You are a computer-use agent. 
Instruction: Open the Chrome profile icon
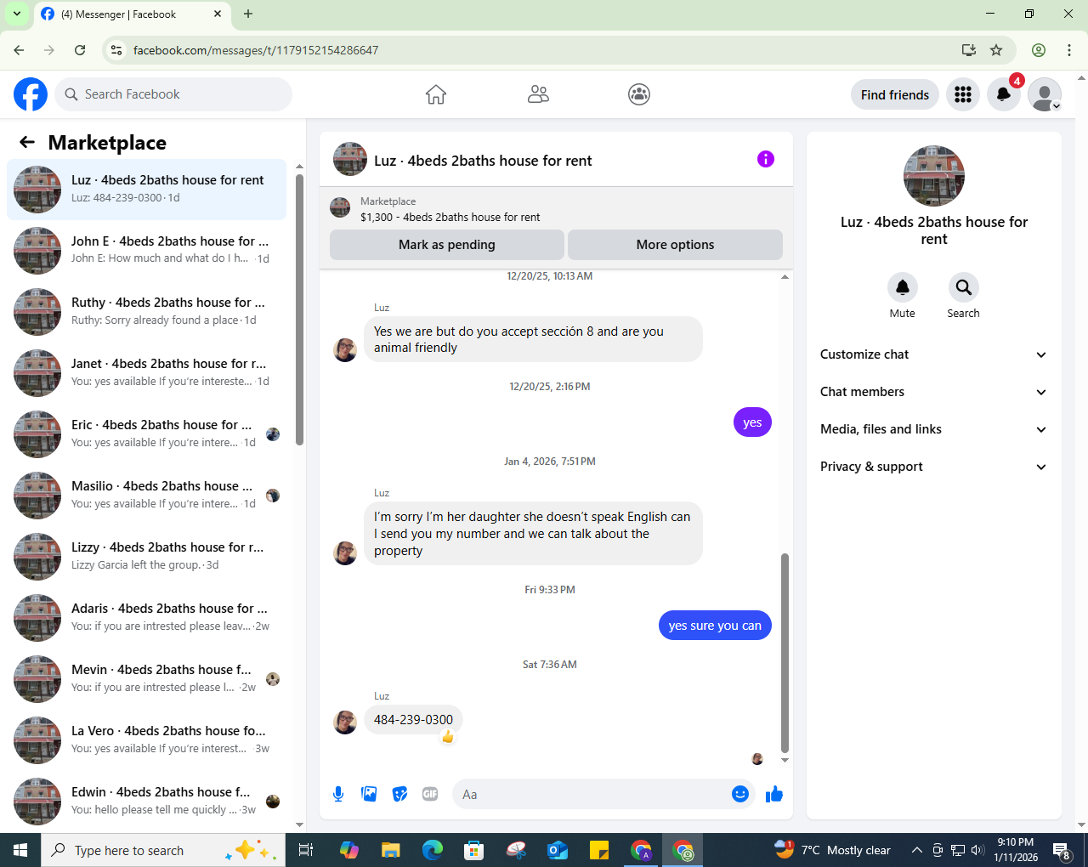(1039, 50)
